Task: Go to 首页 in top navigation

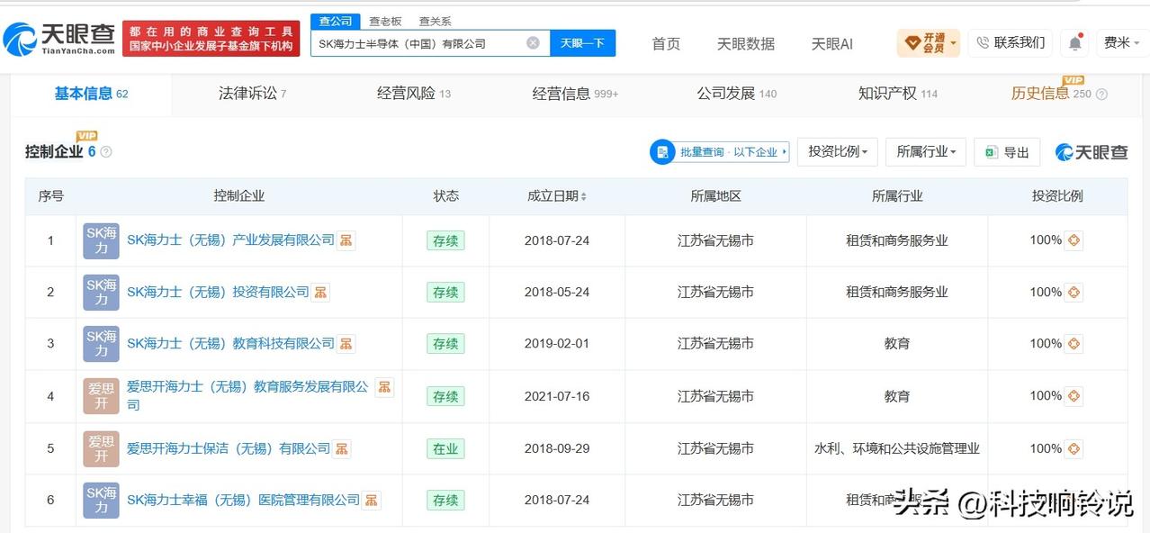Action: [x=666, y=43]
